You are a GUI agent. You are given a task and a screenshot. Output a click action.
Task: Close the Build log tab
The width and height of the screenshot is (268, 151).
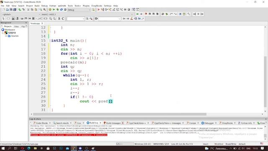[x=100, y=123]
